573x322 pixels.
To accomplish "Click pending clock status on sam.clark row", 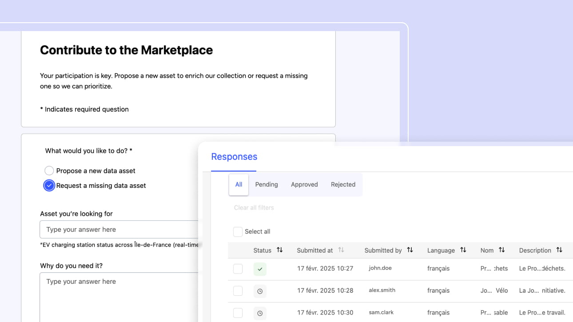I will pos(260,313).
